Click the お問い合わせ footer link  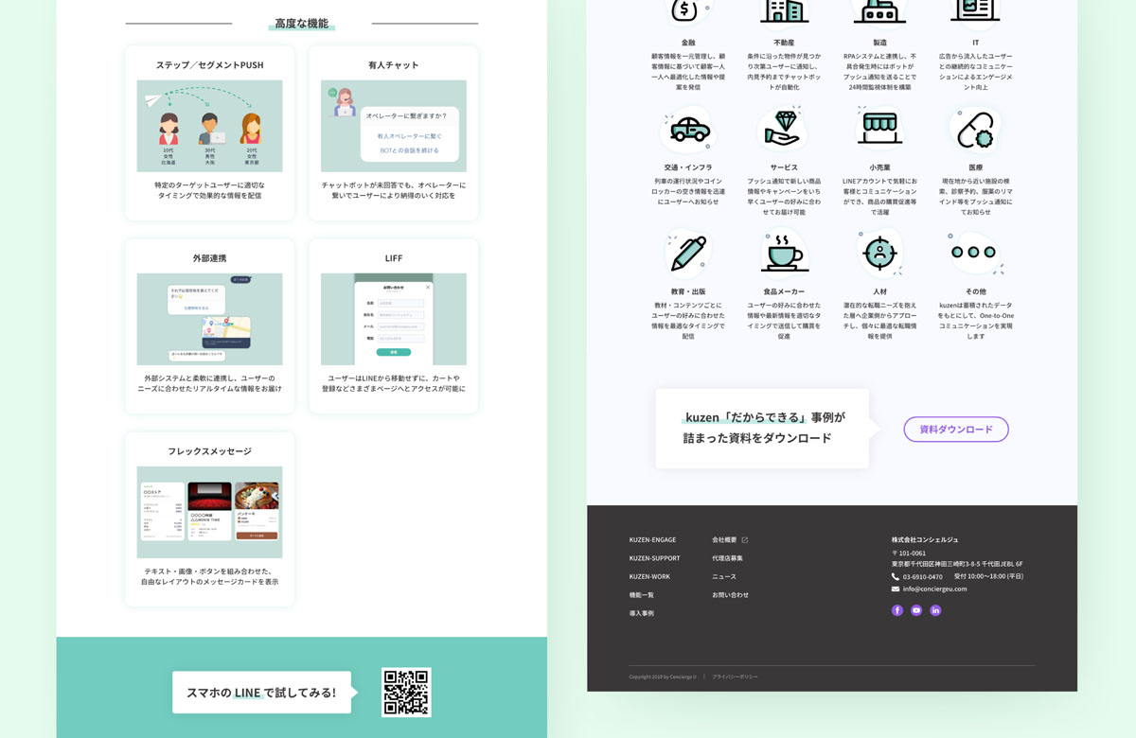click(730, 595)
